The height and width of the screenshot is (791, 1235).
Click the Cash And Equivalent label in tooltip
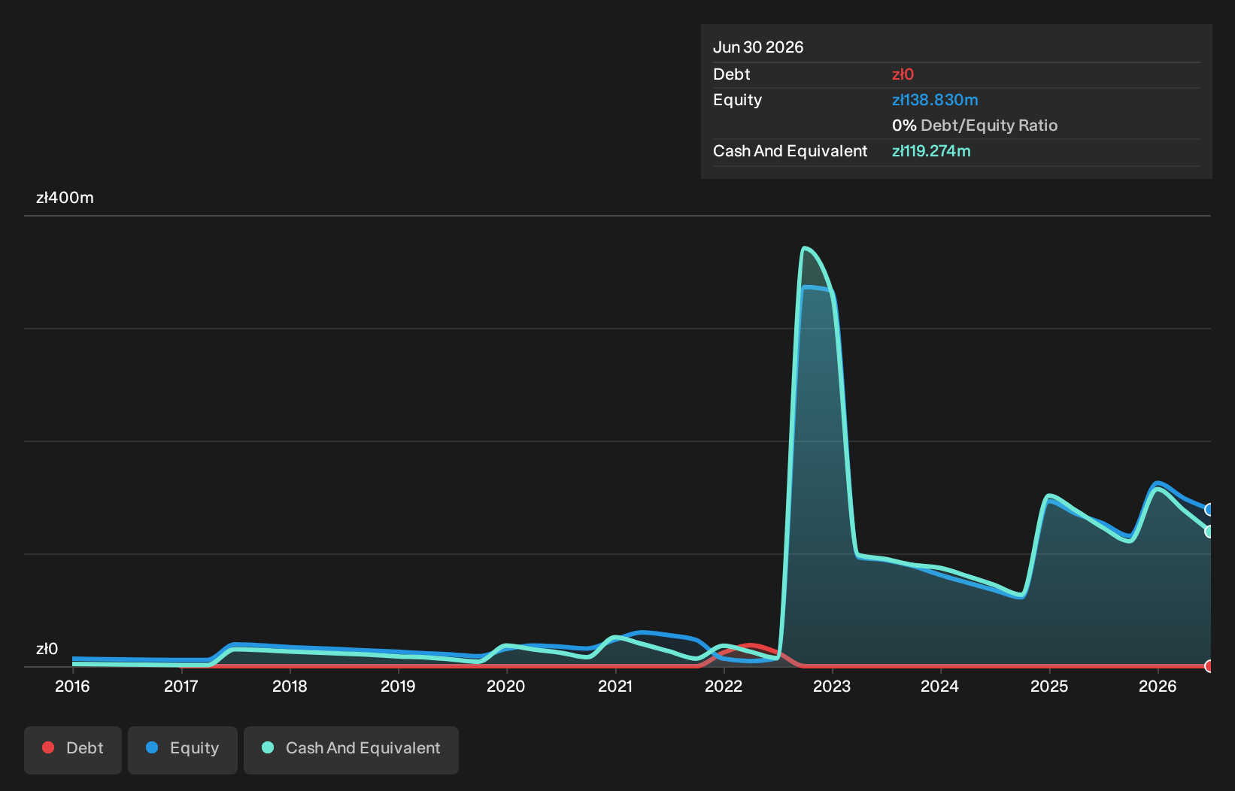tap(790, 151)
